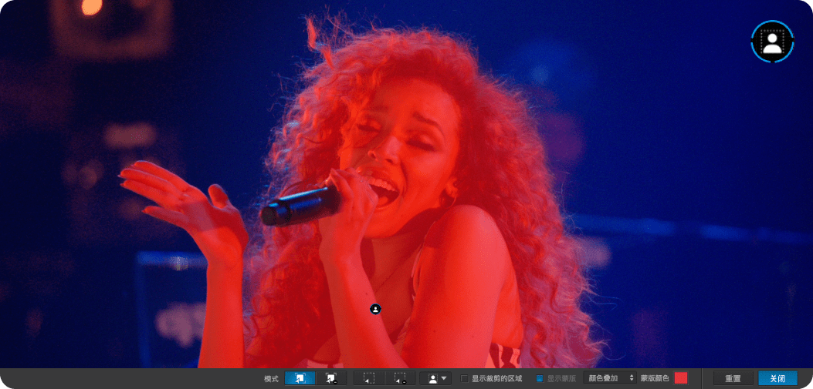Select the subtract-from-mask brush mode
Screen dimensions: 813x389
click(x=331, y=378)
